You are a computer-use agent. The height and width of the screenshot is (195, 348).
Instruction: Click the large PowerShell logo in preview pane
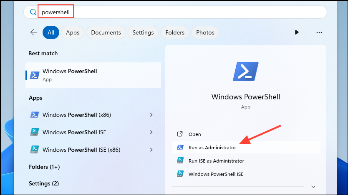click(246, 72)
